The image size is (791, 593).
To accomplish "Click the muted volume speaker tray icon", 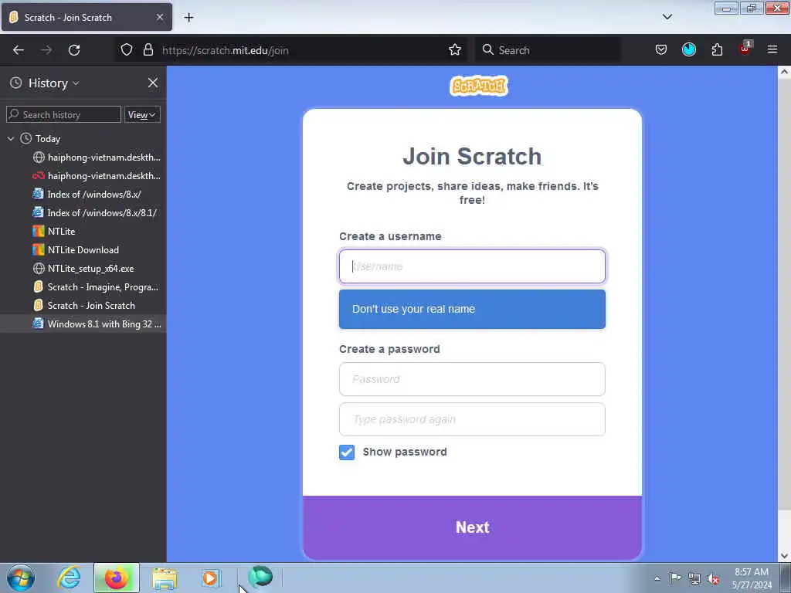I will point(713,579).
